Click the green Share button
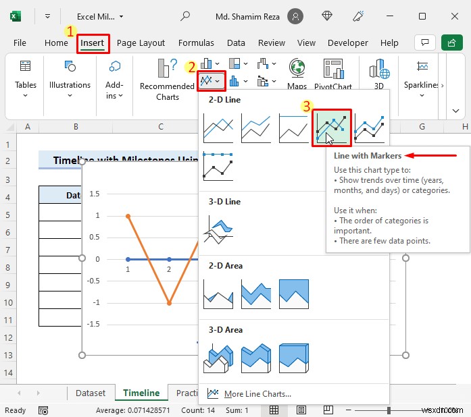Screen dimensions: 471x417 pos(452,43)
